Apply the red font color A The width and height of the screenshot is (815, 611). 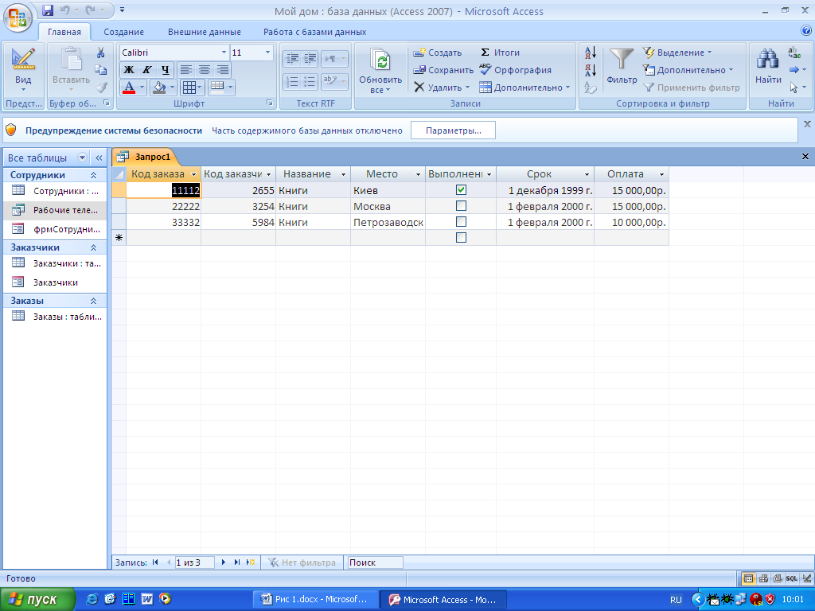[129, 88]
